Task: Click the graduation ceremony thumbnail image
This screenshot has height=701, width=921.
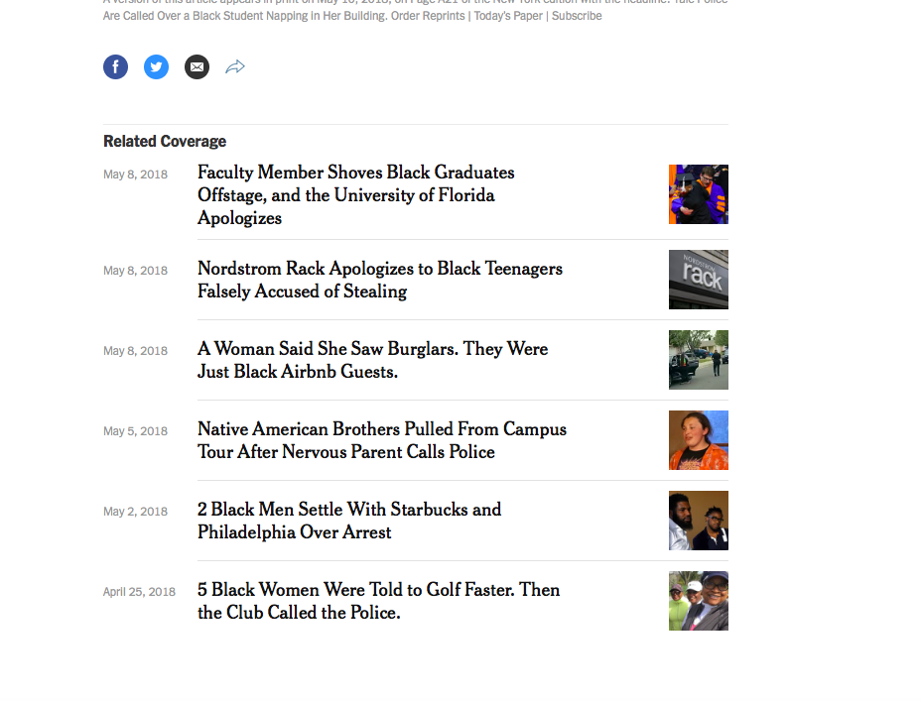Action: click(699, 194)
